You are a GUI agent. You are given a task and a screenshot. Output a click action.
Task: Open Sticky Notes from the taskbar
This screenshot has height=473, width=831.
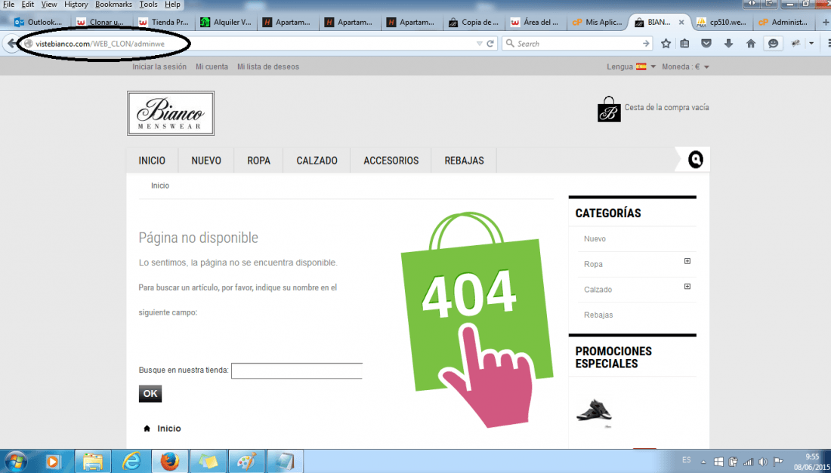(209, 462)
